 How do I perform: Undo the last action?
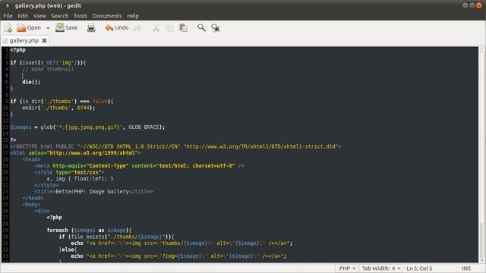[116, 28]
